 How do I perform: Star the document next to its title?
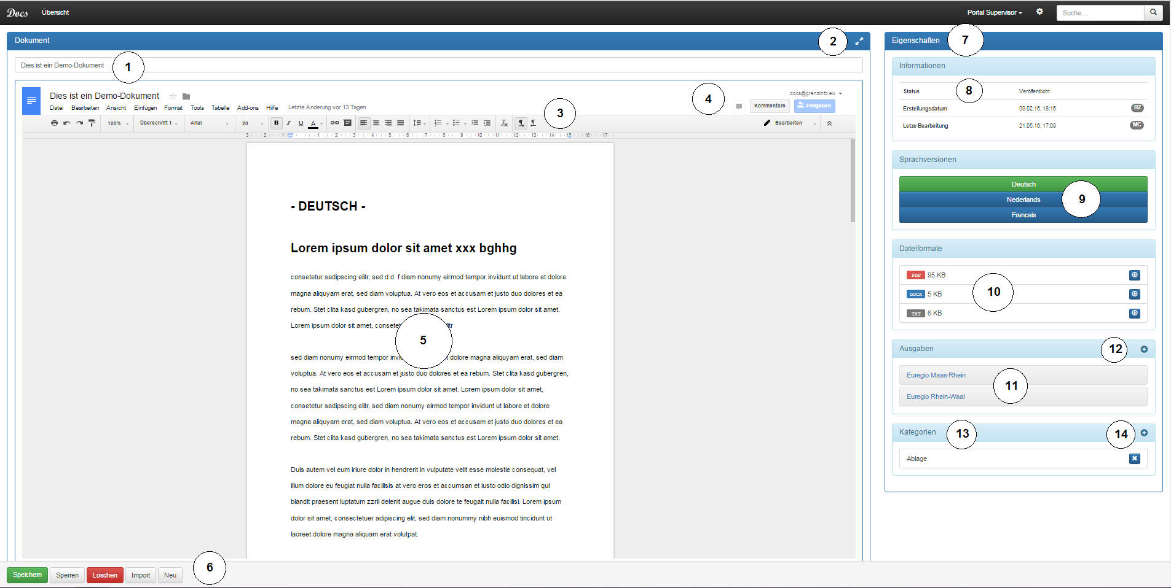click(173, 96)
